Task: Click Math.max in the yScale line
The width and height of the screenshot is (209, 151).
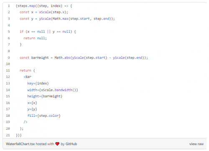Action: [60, 19]
